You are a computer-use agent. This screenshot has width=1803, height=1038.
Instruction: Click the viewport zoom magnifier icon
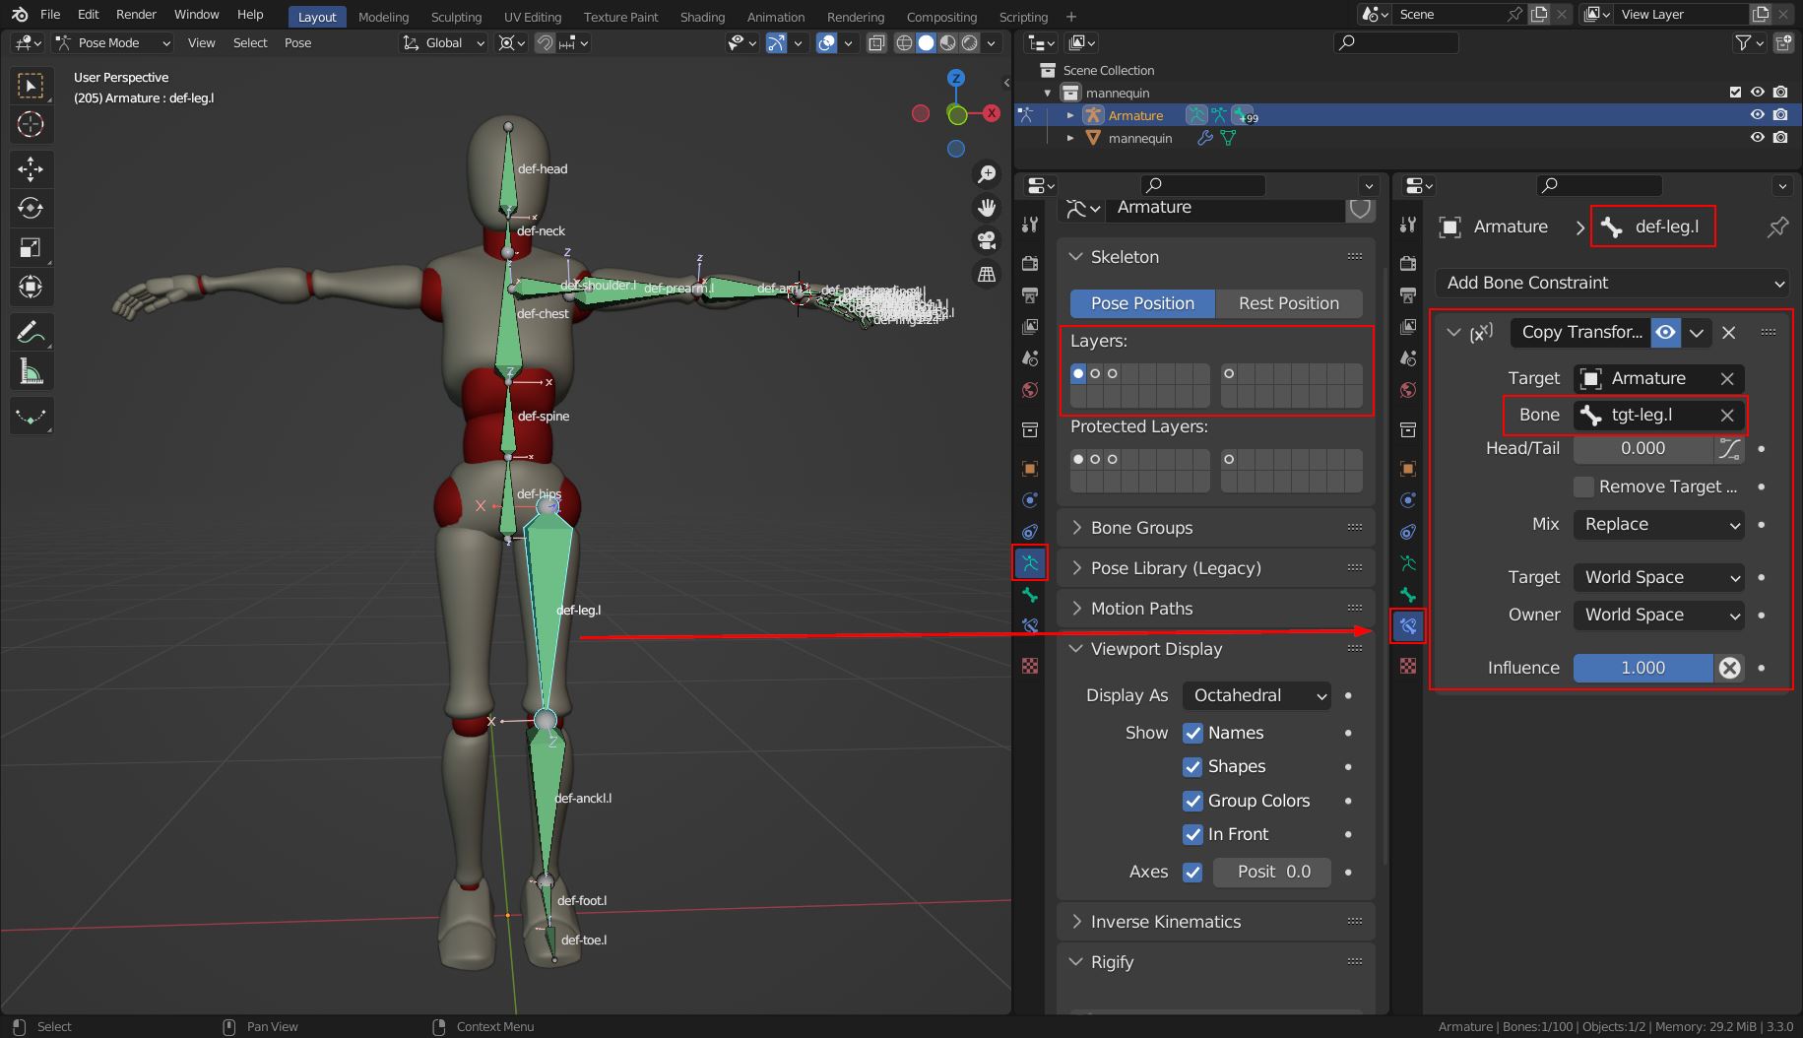pyautogui.click(x=986, y=174)
